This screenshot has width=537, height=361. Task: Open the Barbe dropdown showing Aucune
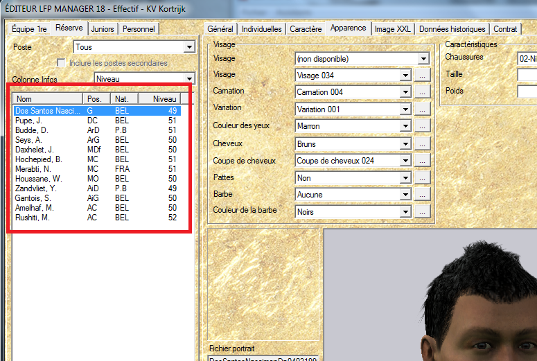point(353,195)
